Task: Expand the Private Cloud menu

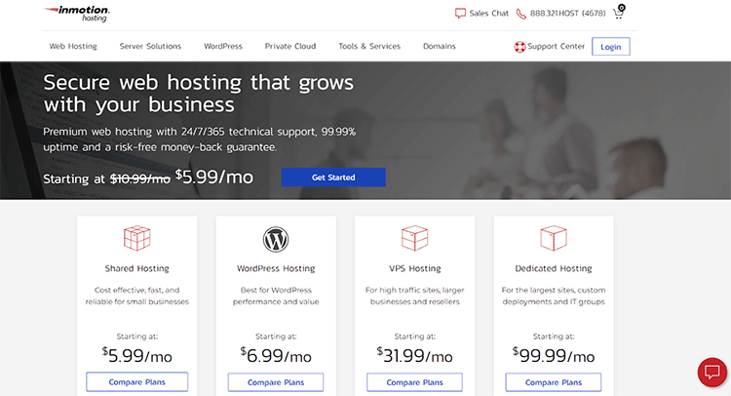Action: click(289, 46)
